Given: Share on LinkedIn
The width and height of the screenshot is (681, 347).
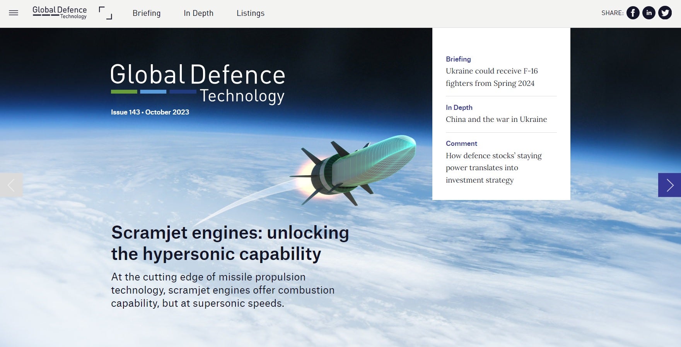Looking at the screenshot, I should click(x=649, y=13).
